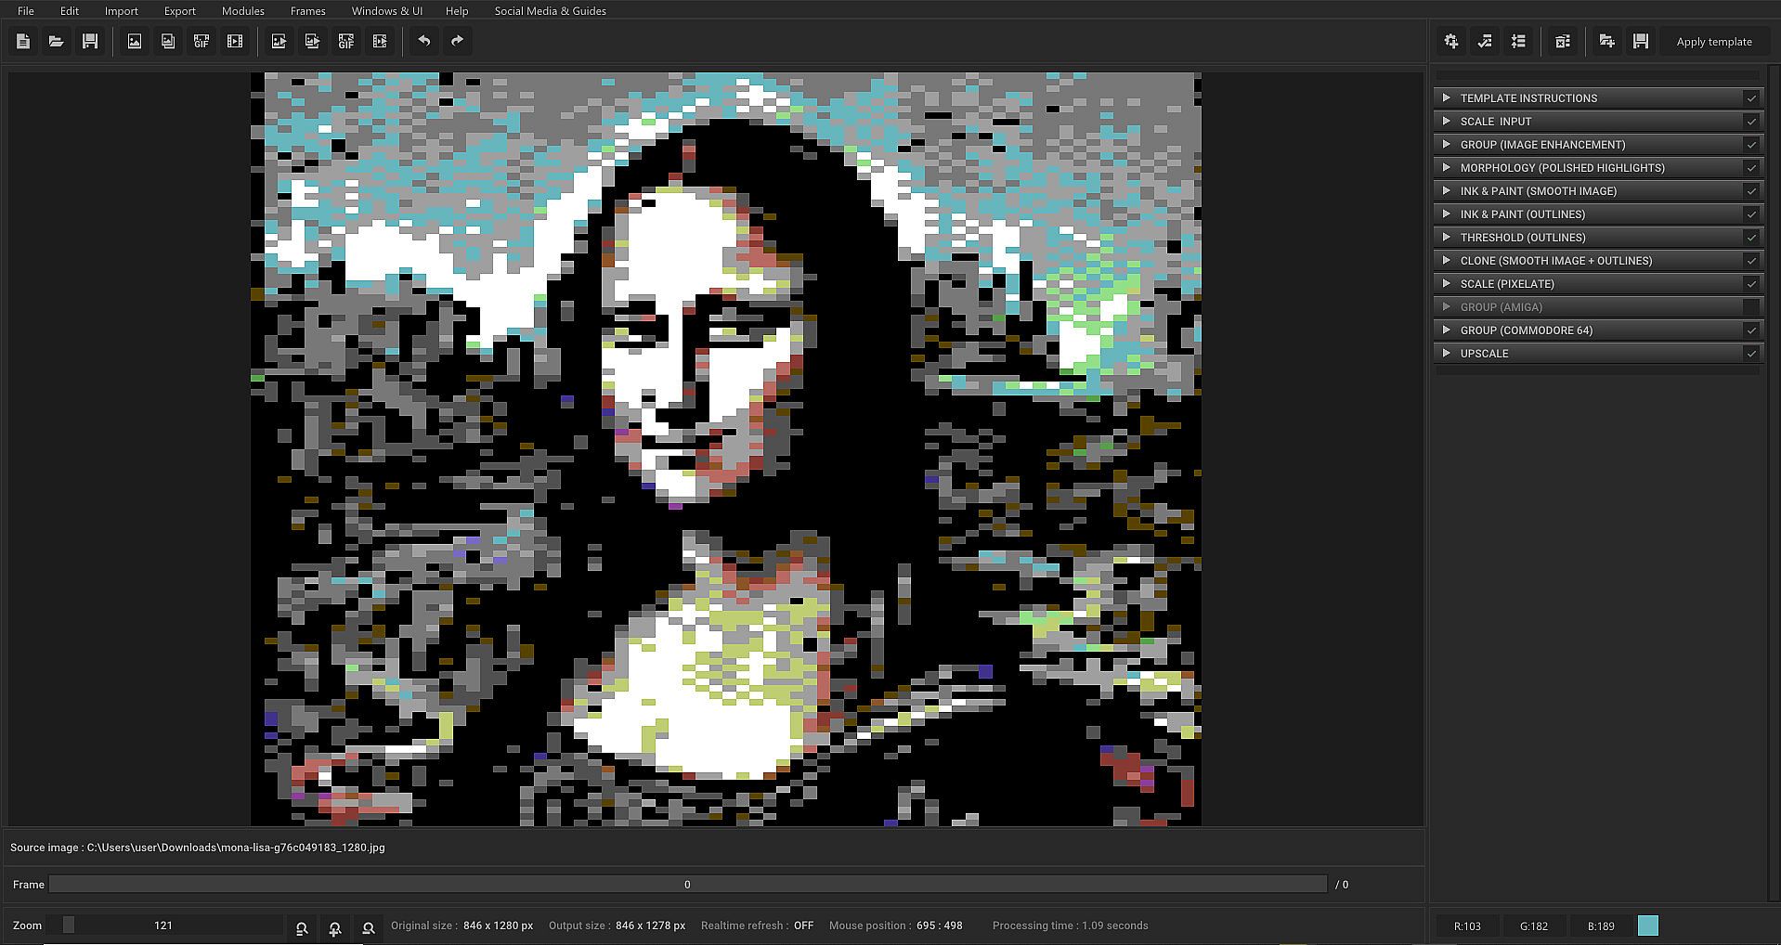The width and height of the screenshot is (1781, 945).
Task: Import a single image file
Action: 135,42
